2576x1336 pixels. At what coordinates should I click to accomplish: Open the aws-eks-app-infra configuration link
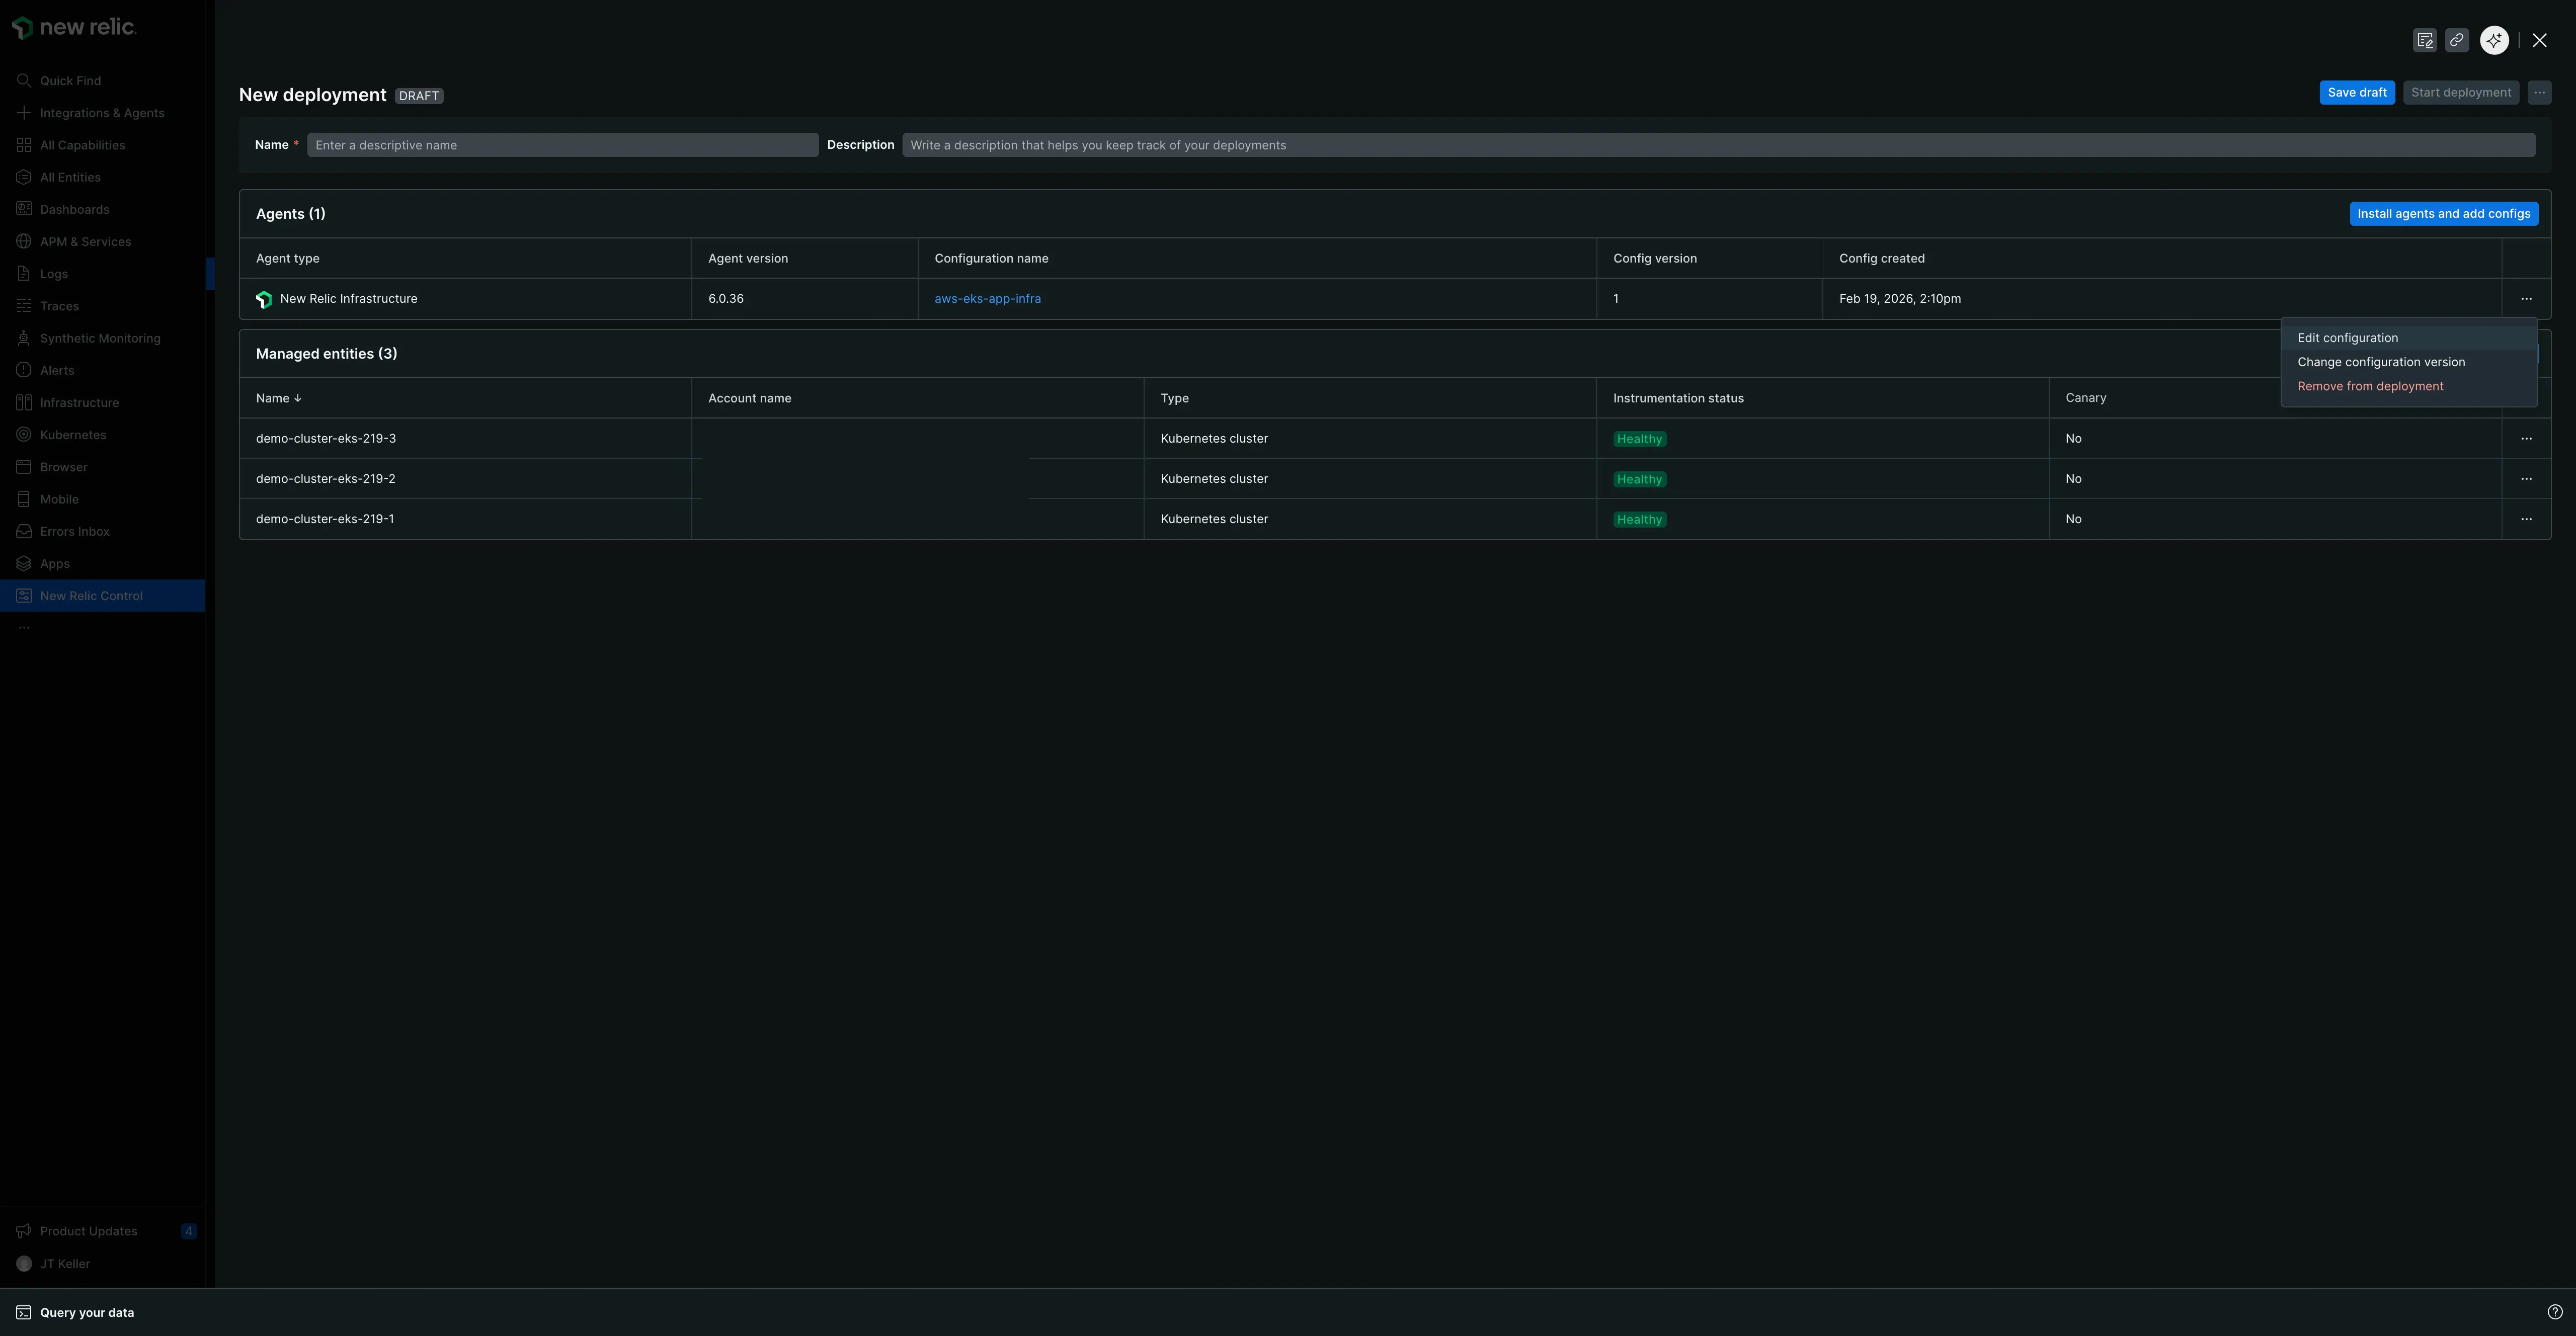(x=988, y=298)
